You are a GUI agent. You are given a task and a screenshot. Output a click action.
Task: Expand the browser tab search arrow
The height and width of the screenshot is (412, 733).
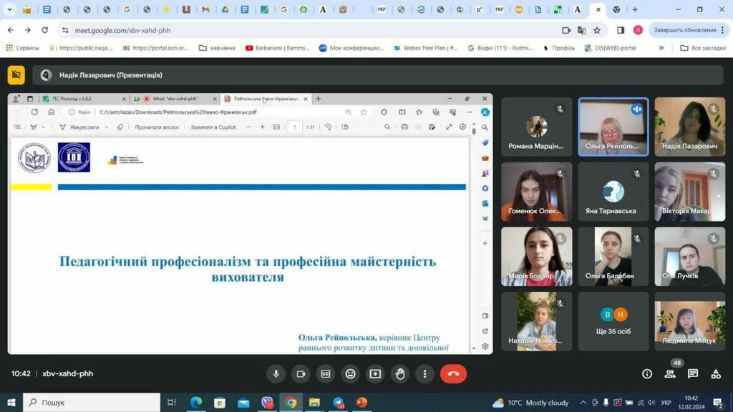point(9,9)
